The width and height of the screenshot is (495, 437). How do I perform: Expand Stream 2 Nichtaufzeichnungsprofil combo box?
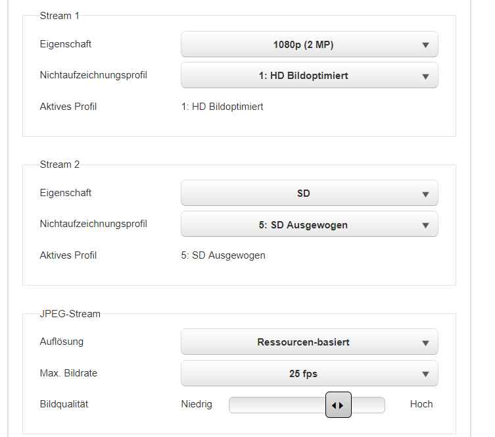309,224
